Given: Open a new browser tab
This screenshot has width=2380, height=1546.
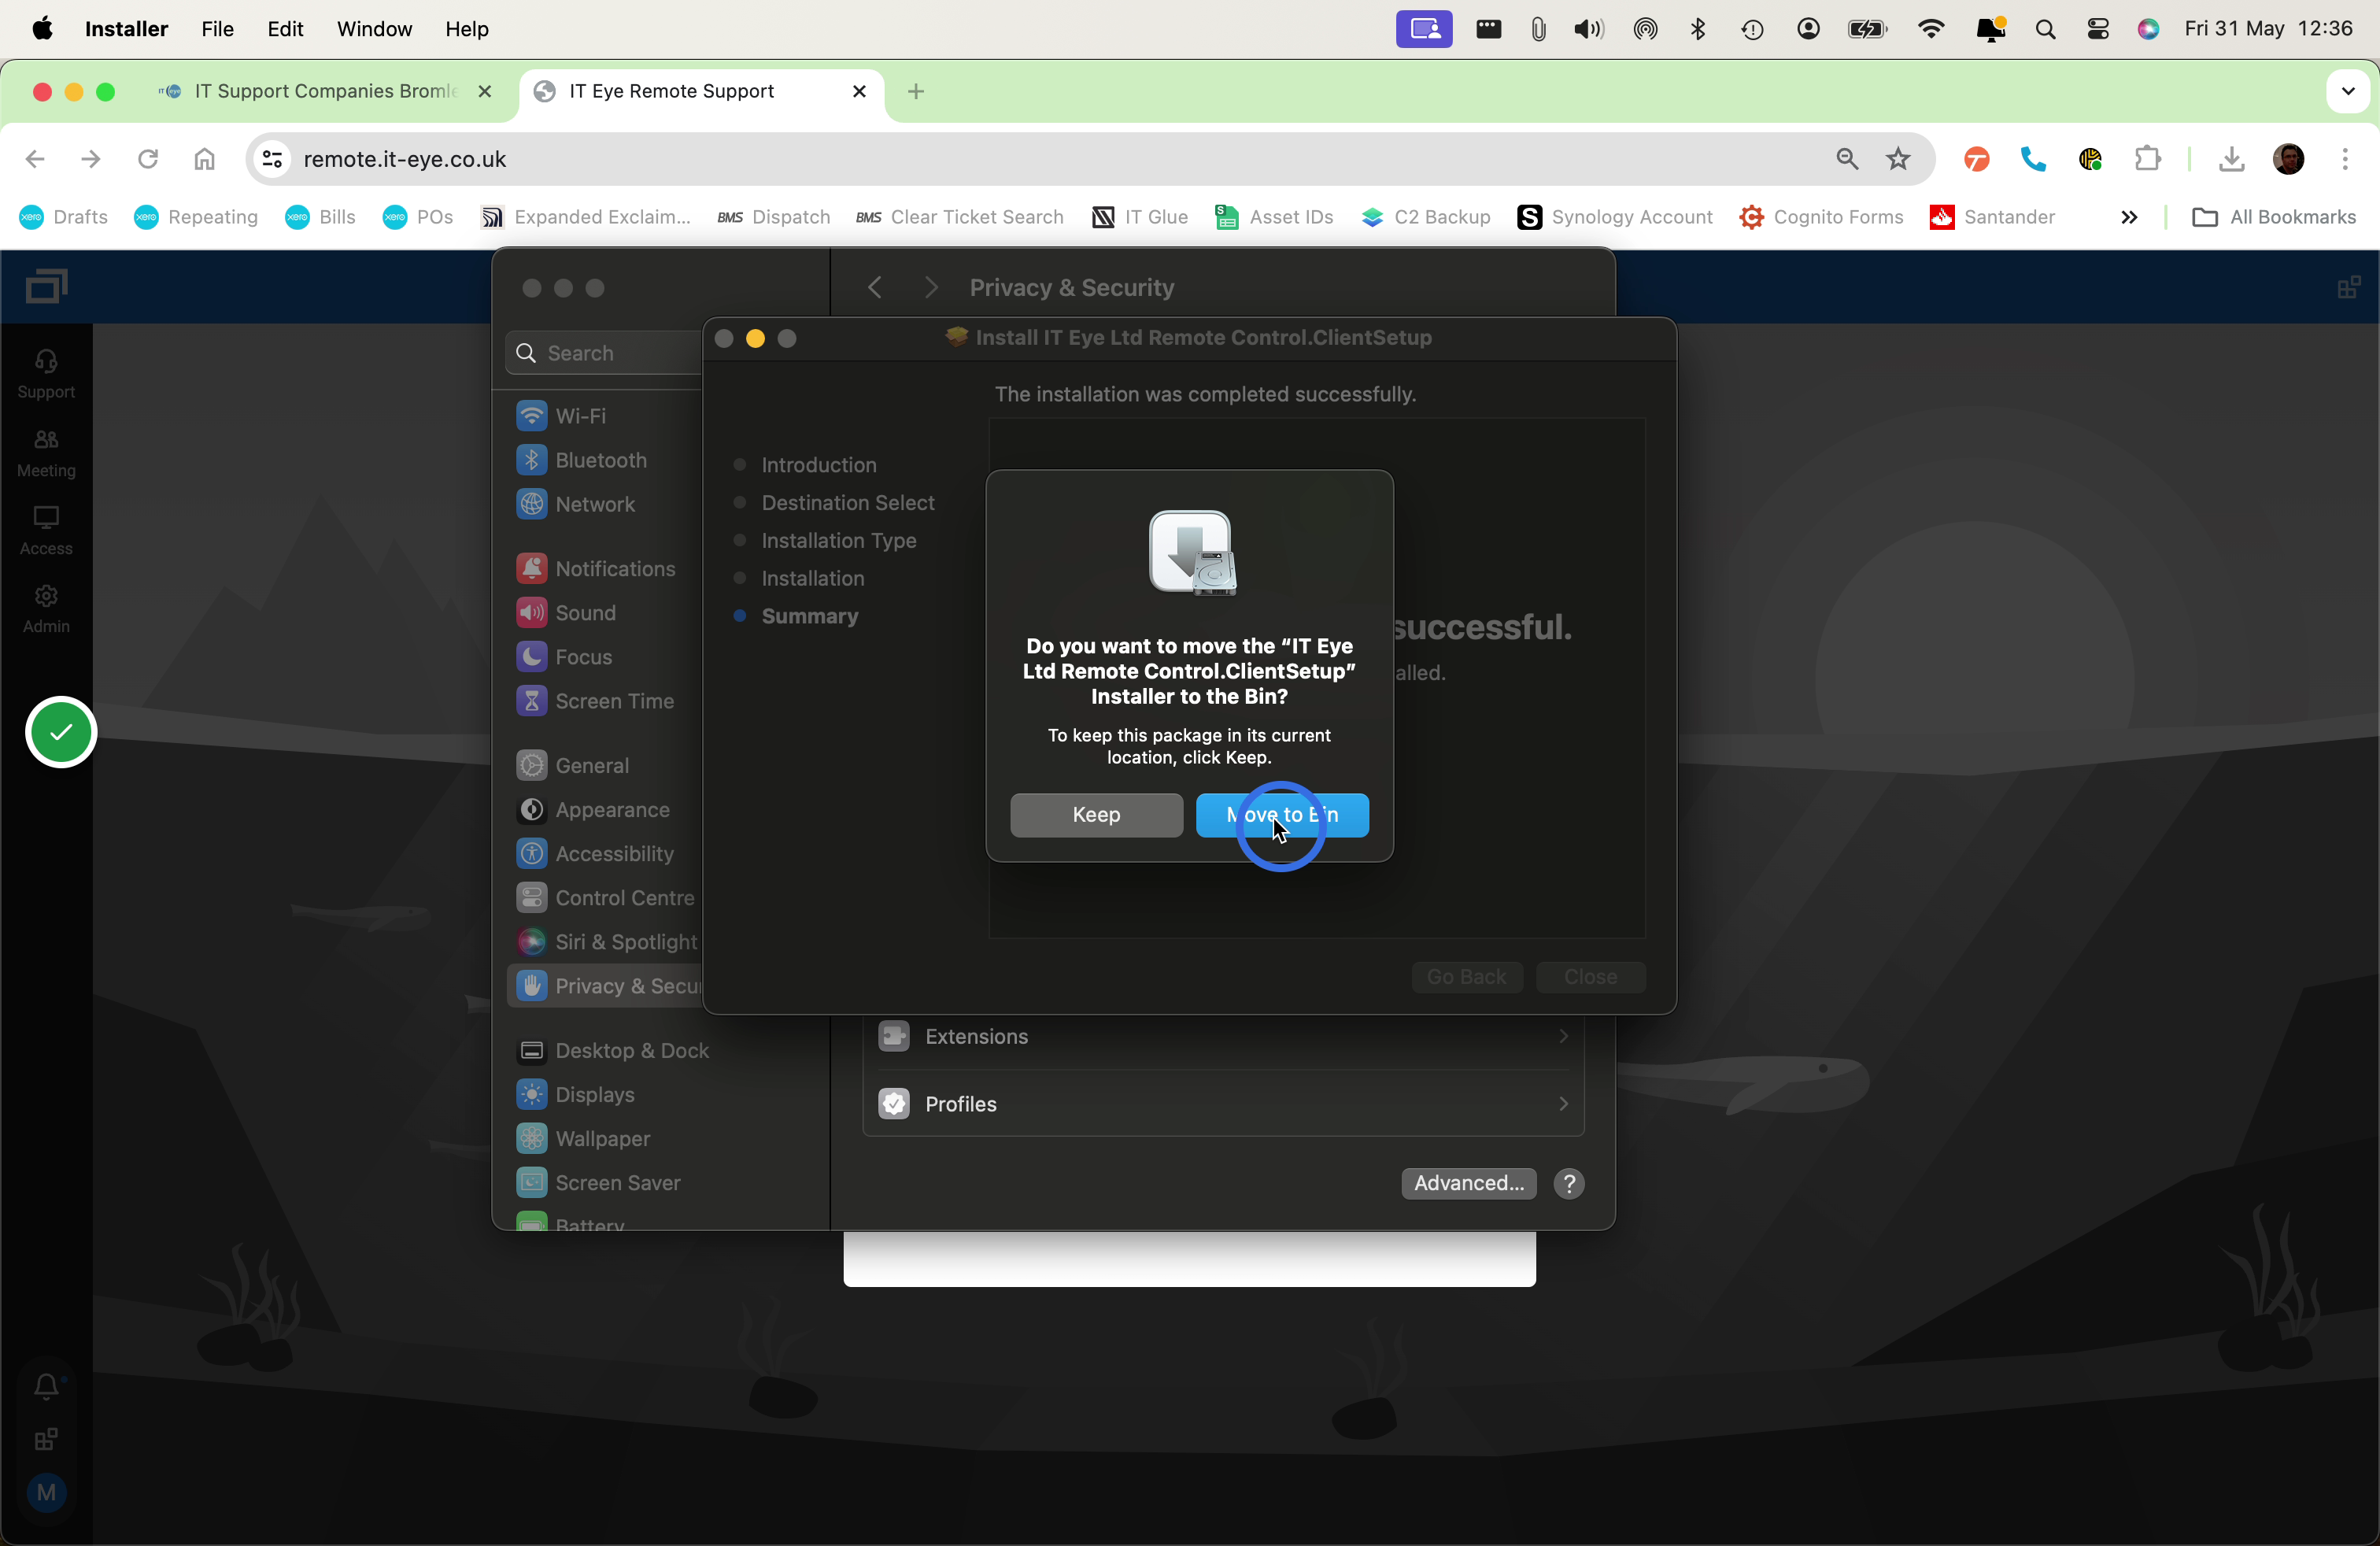Looking at the screenshot, I should click(x=916, y=91).
